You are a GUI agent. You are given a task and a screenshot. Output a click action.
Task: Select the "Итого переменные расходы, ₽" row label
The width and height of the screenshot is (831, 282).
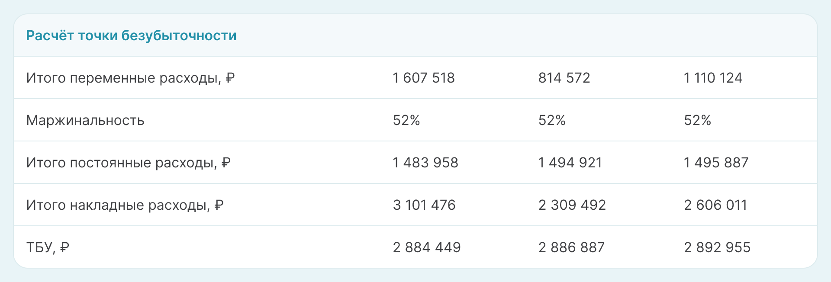point(130,78)
